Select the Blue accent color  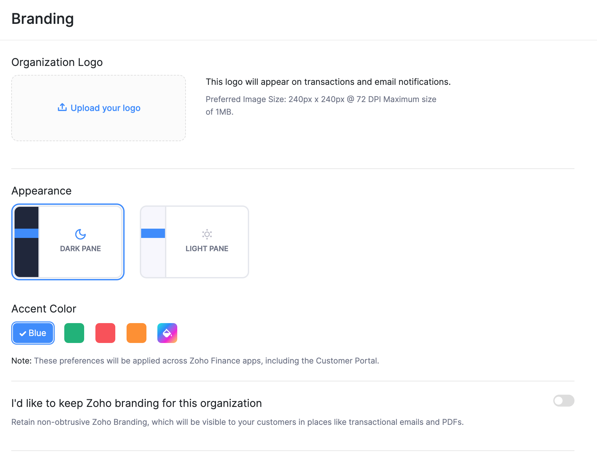click(33, 333)
